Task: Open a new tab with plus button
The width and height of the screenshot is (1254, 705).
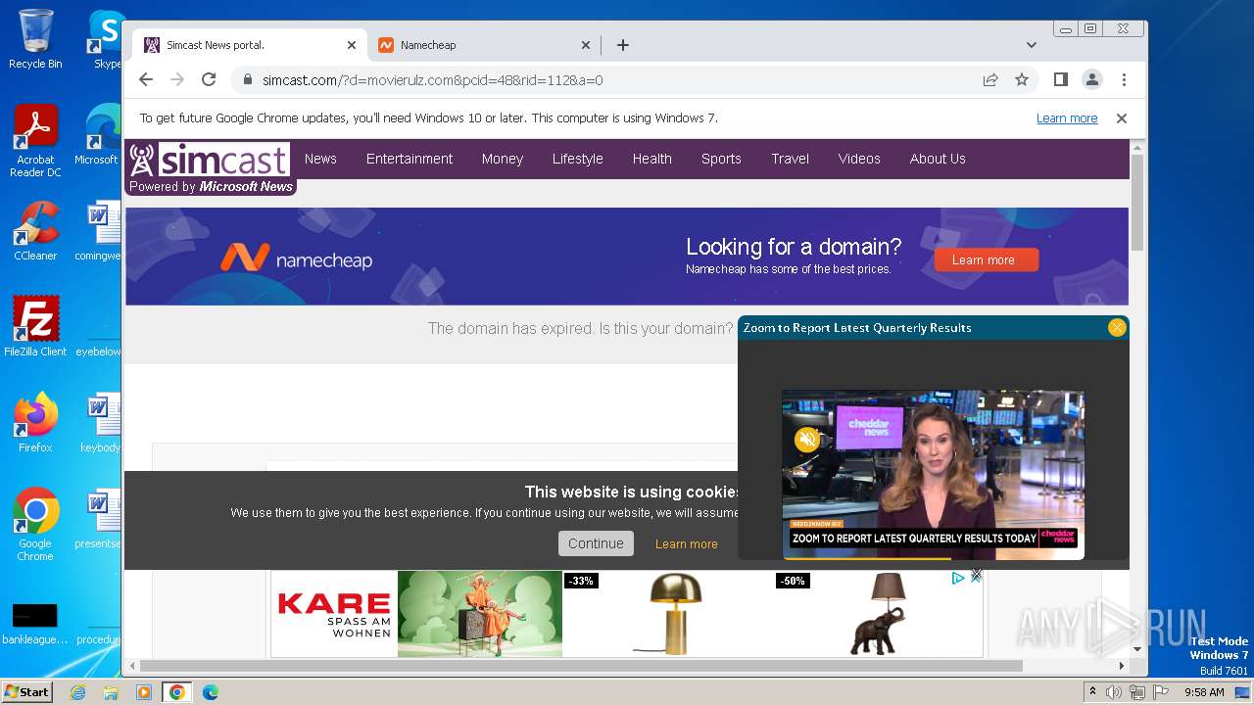Action: (x=623, y=45)
